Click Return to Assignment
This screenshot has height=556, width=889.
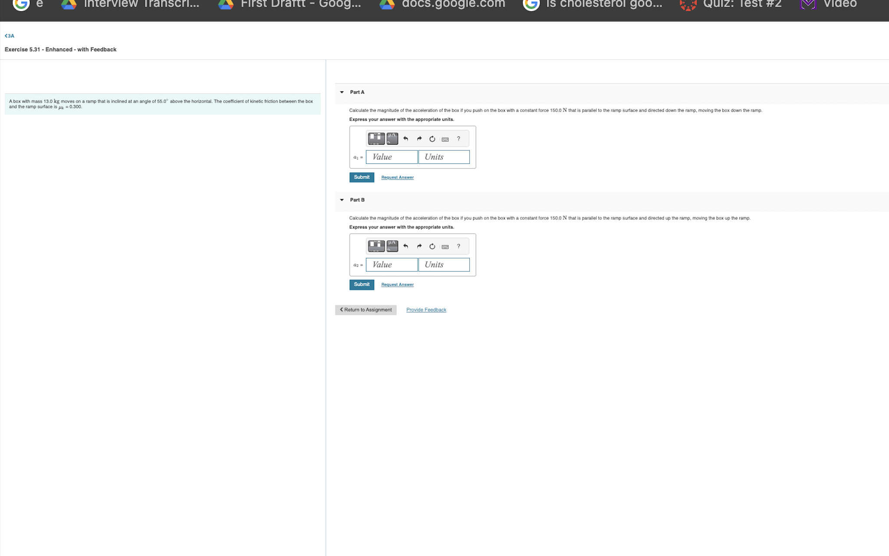[365, 310]
